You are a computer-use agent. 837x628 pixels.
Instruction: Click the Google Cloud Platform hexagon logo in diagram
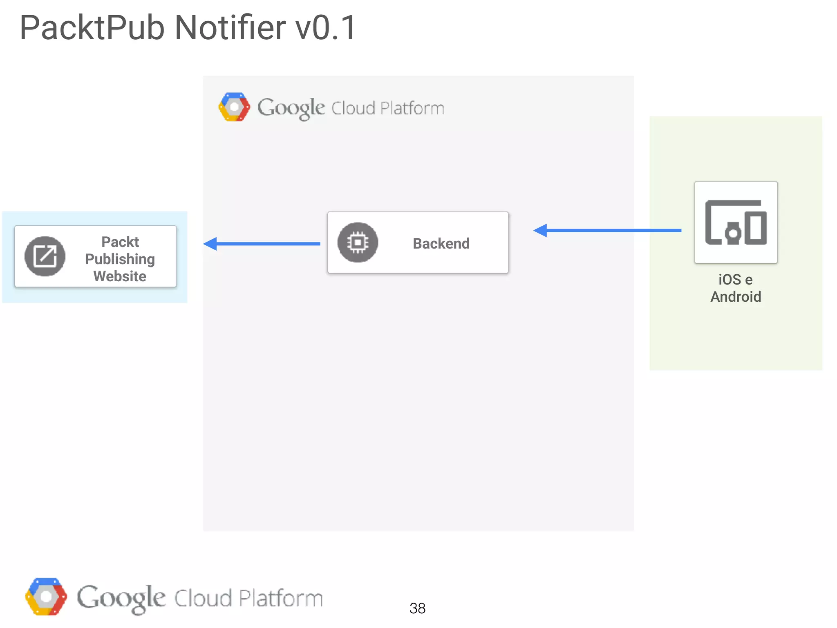coord(234,107)
